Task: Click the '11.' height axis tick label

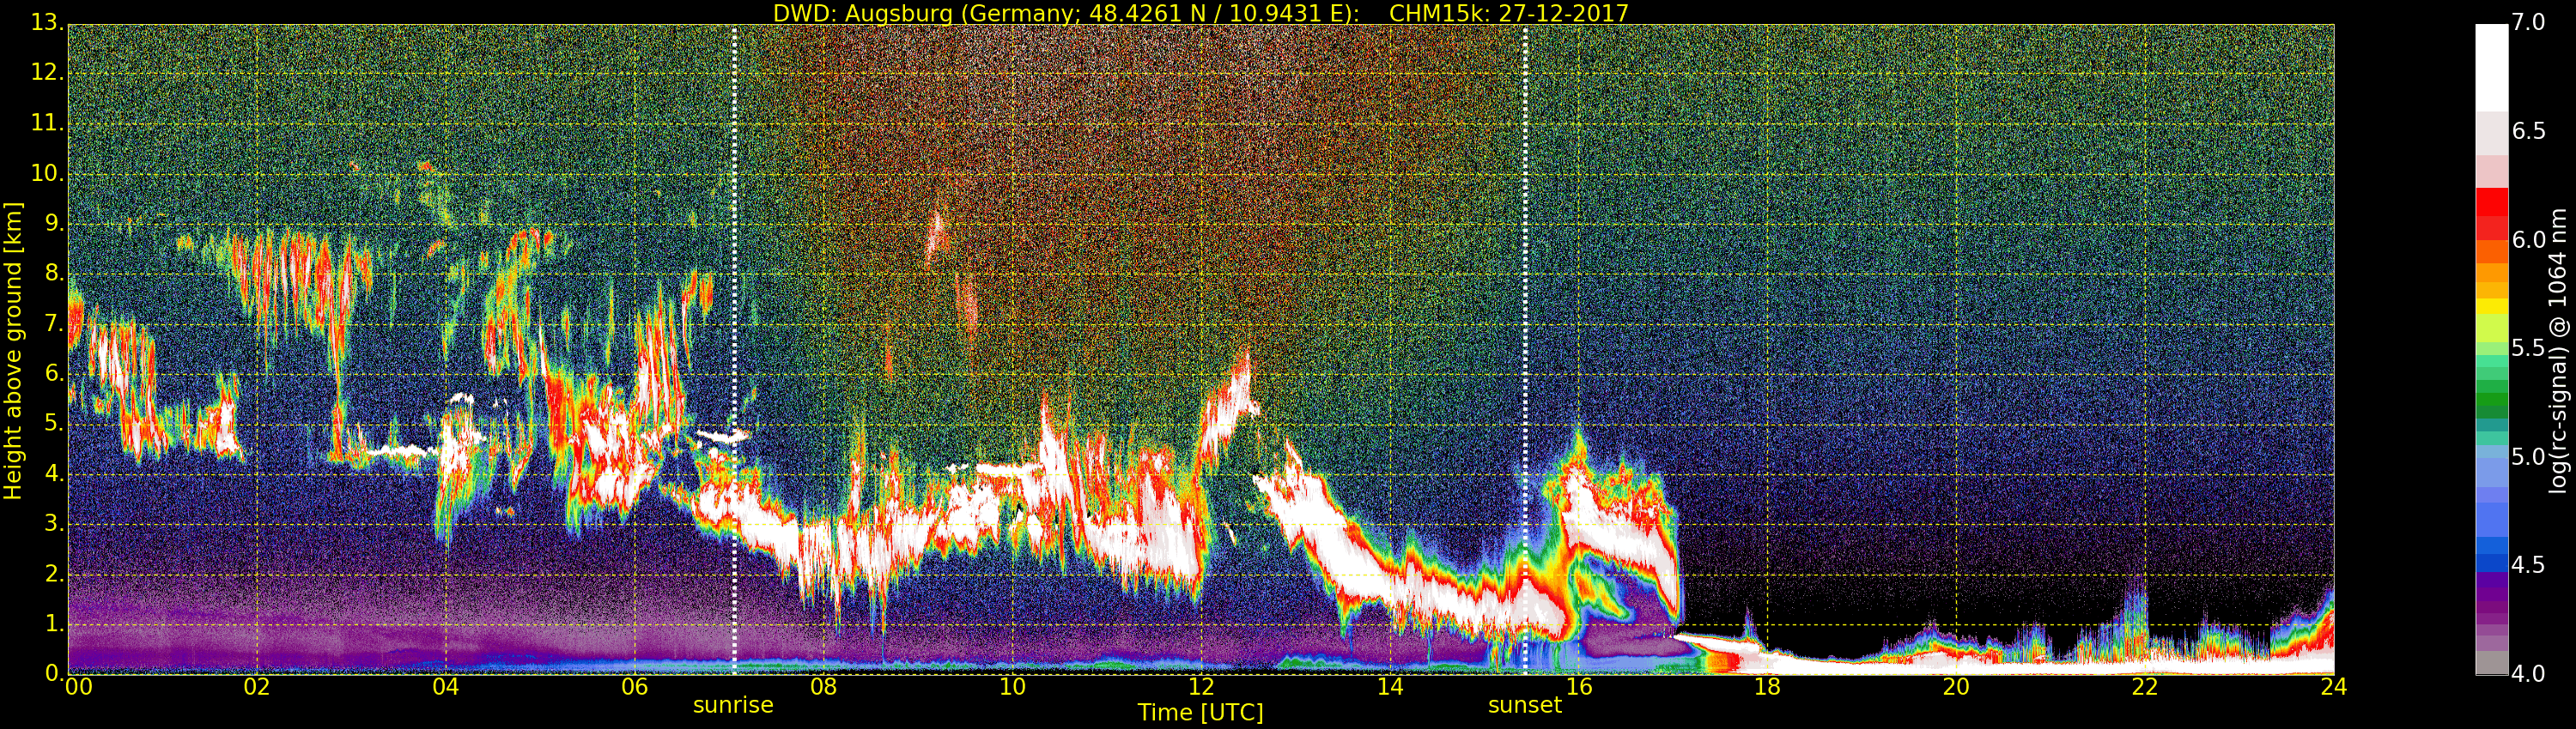Action: coord(47,123)
